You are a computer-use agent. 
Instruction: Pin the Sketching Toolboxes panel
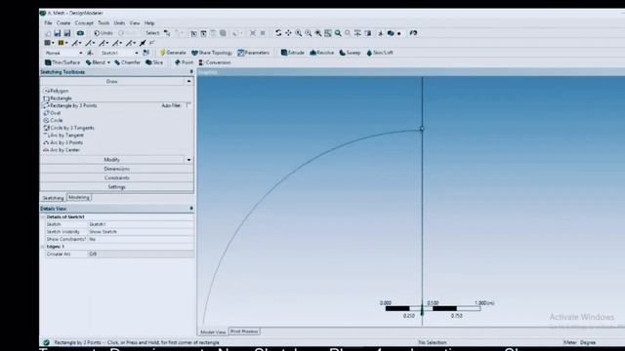tap(191, 72)
